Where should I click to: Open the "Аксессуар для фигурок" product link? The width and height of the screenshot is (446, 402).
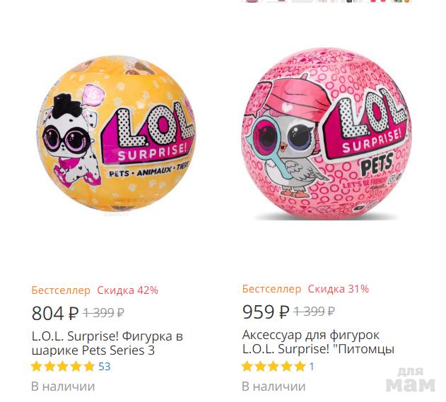(x=317, y=341)
